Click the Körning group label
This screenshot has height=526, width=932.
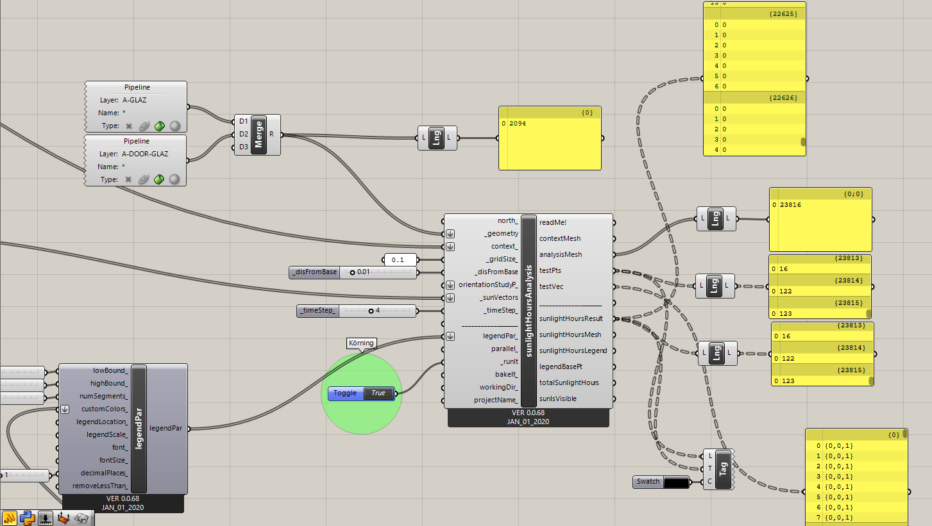coord(361,343)
